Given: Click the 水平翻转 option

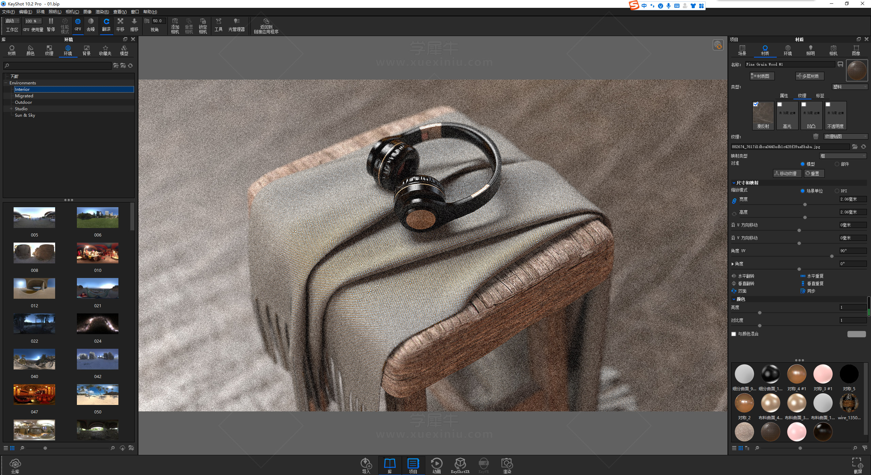Looking at the screenshot, I should [743, 276].
